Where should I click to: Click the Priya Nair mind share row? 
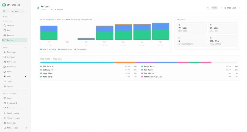(190, 66)
